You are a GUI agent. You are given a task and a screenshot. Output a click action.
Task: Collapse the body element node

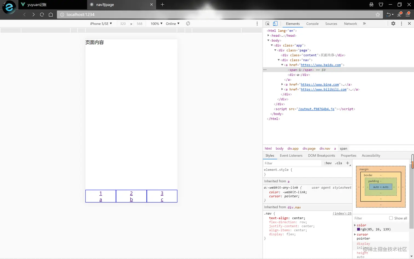coord(268,40)
